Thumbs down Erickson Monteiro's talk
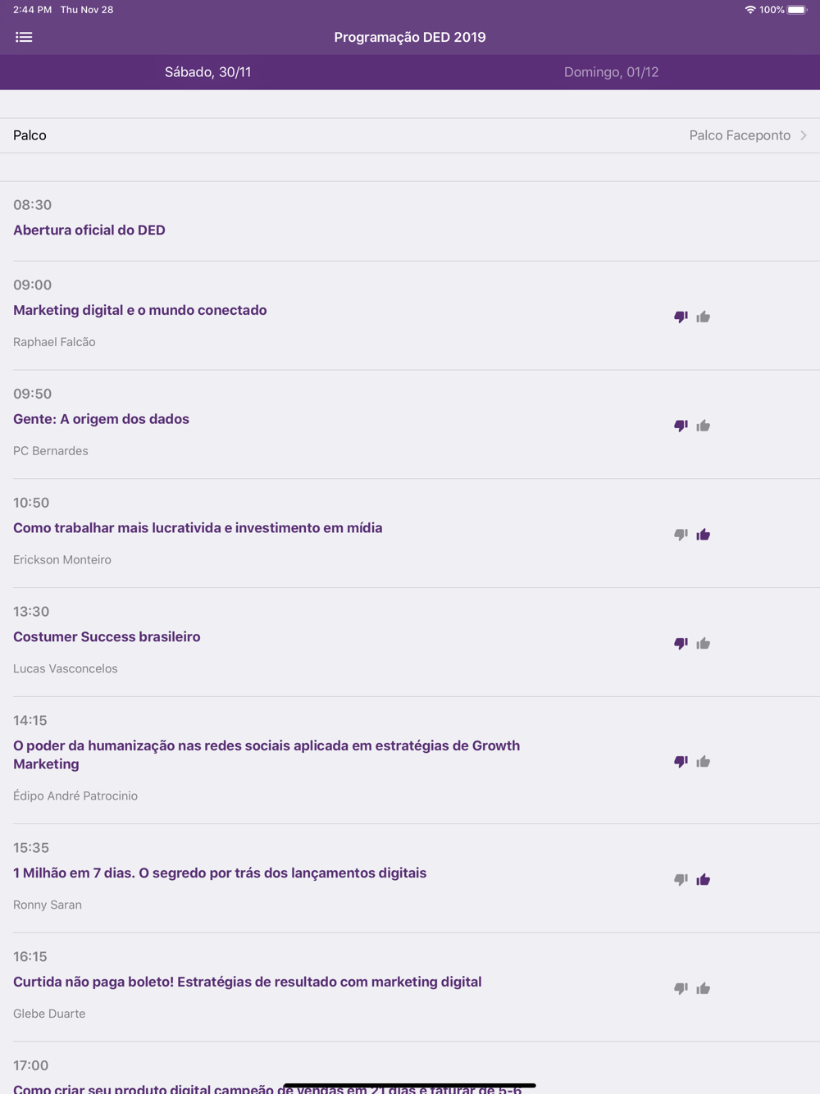The image size is (820, 1094). pyautogui.click(x=681, y=535)
